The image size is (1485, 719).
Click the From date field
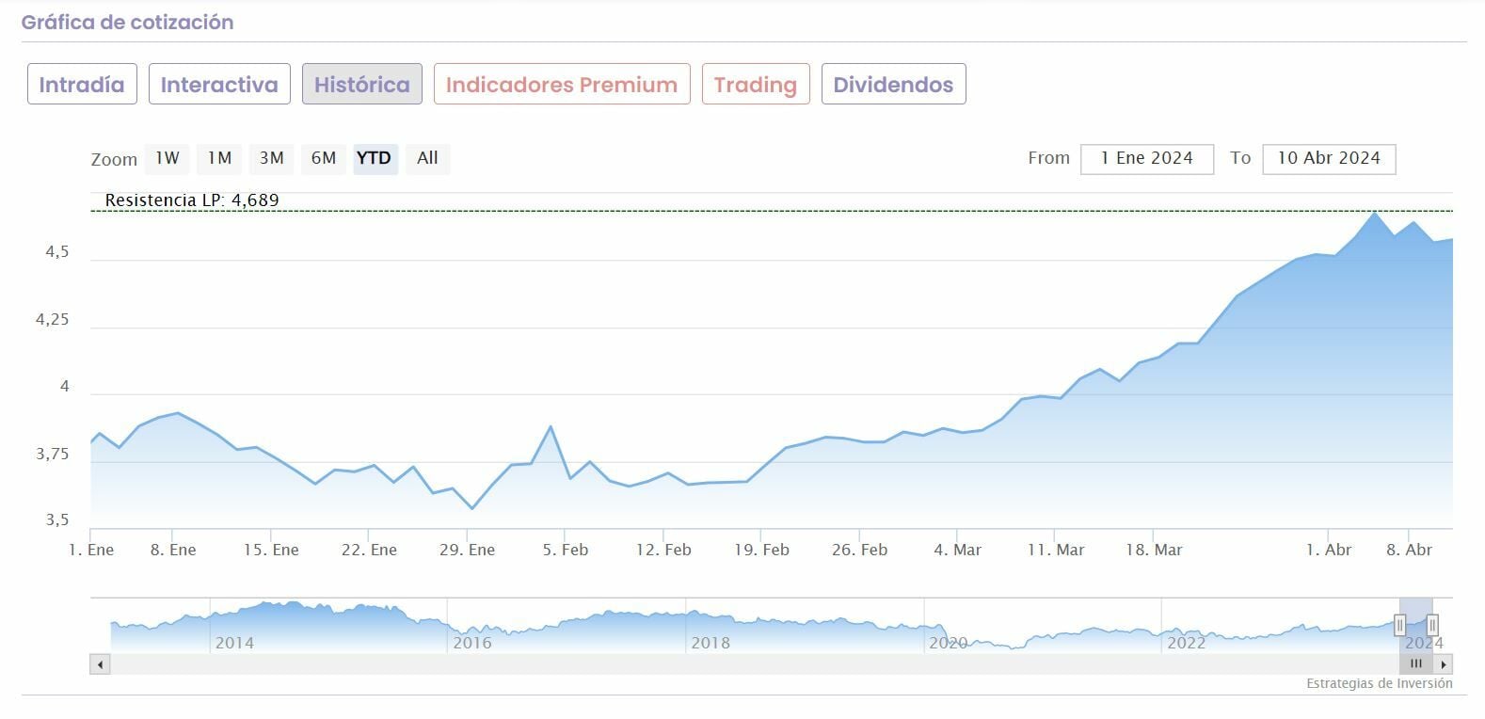[x=1147, y=159]
